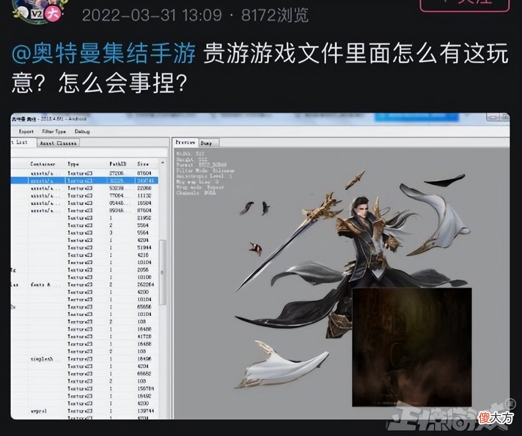Open the Debug menu
This screenshot has height=436, width=522.
pyautogui.click(x=82, y=131)
